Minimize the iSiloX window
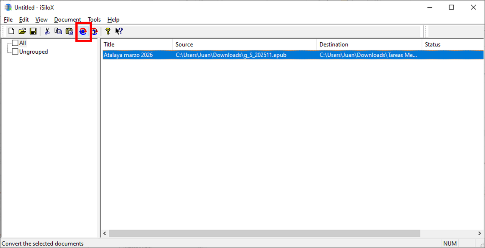 point(429,7)
